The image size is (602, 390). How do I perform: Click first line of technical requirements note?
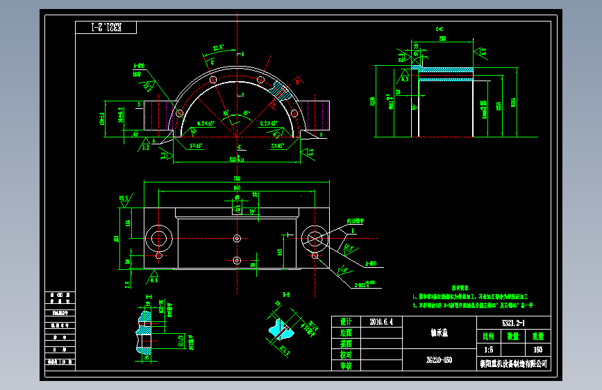[470, 297]
